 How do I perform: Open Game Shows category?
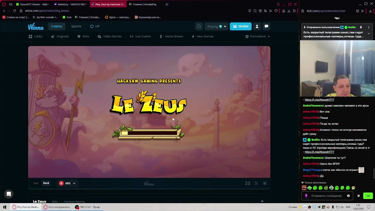pyautogui.click(x=171, y=36)
